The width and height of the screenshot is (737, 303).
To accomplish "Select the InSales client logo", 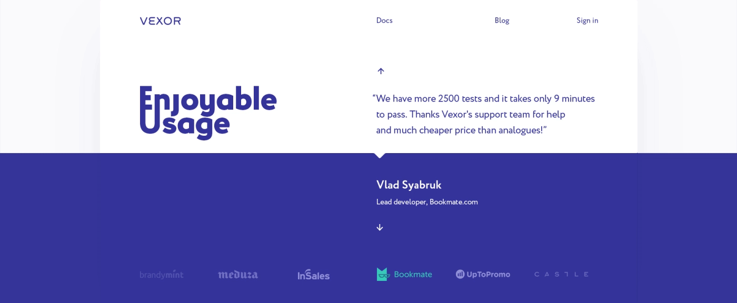I will [x=314, y=275].
